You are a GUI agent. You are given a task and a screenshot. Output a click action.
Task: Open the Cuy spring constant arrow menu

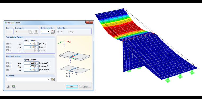tap(37, 47)
